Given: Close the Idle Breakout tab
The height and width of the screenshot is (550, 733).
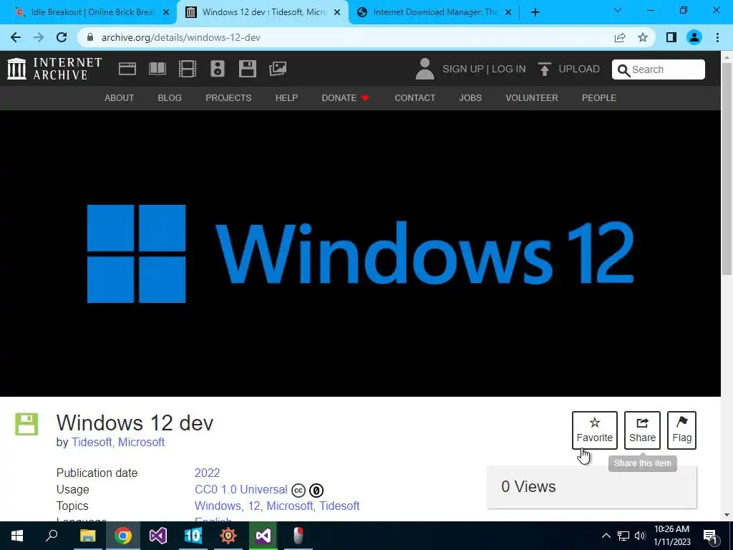Looking at the screenshot, I should [x=165, y=13].
